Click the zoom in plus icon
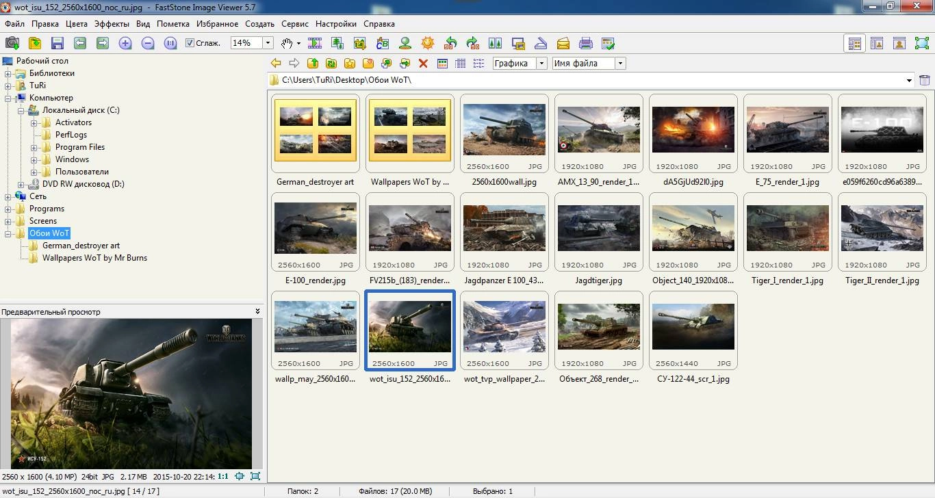 [125, 43]
